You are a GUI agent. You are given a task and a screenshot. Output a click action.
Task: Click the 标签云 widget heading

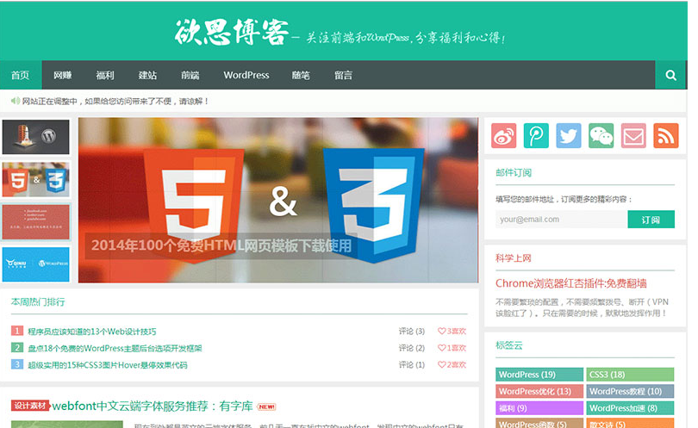(508, 345)
